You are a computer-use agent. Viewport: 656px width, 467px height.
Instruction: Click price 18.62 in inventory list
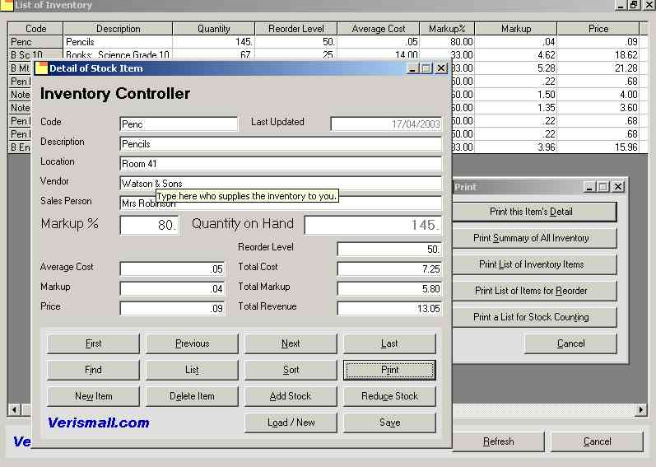[598, 55]
